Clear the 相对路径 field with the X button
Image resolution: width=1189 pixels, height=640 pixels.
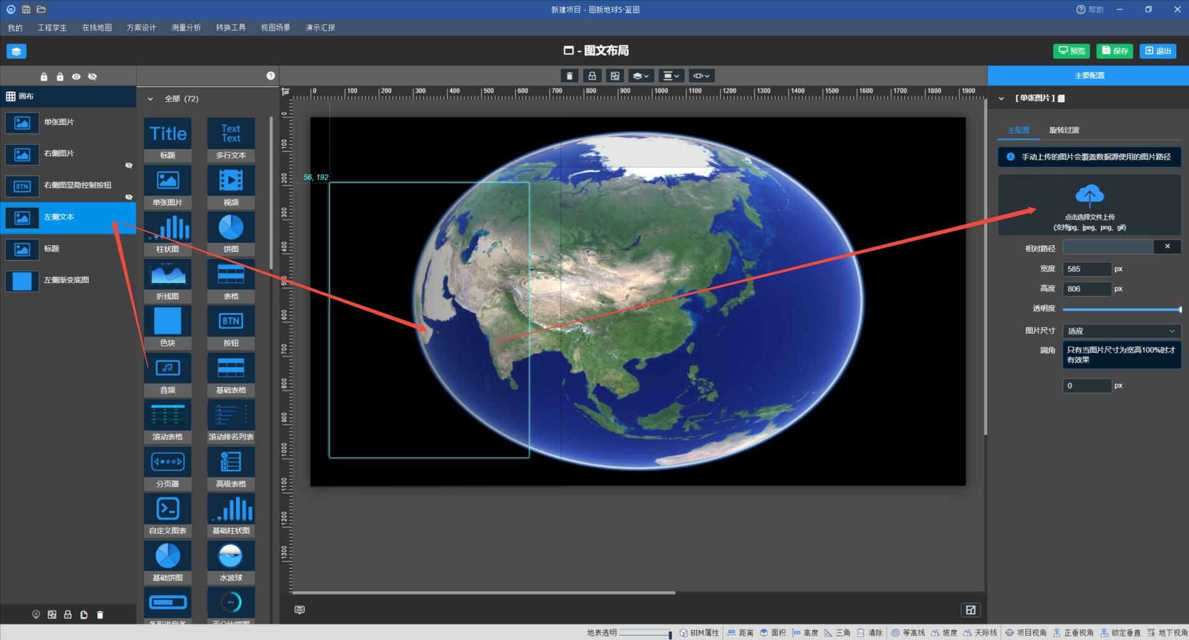tap(1167, 246)
